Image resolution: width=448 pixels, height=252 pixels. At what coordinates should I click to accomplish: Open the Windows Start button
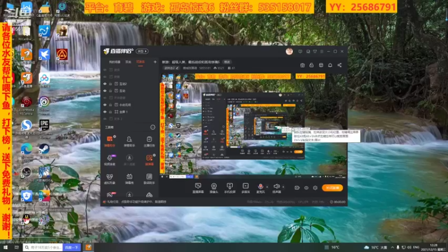click(x=6, y=248)
